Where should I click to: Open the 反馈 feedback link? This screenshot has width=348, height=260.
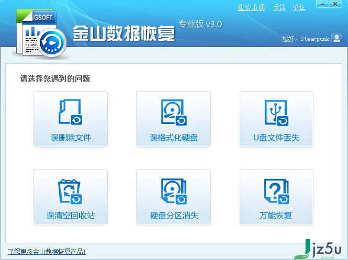[x=279, y=7]
